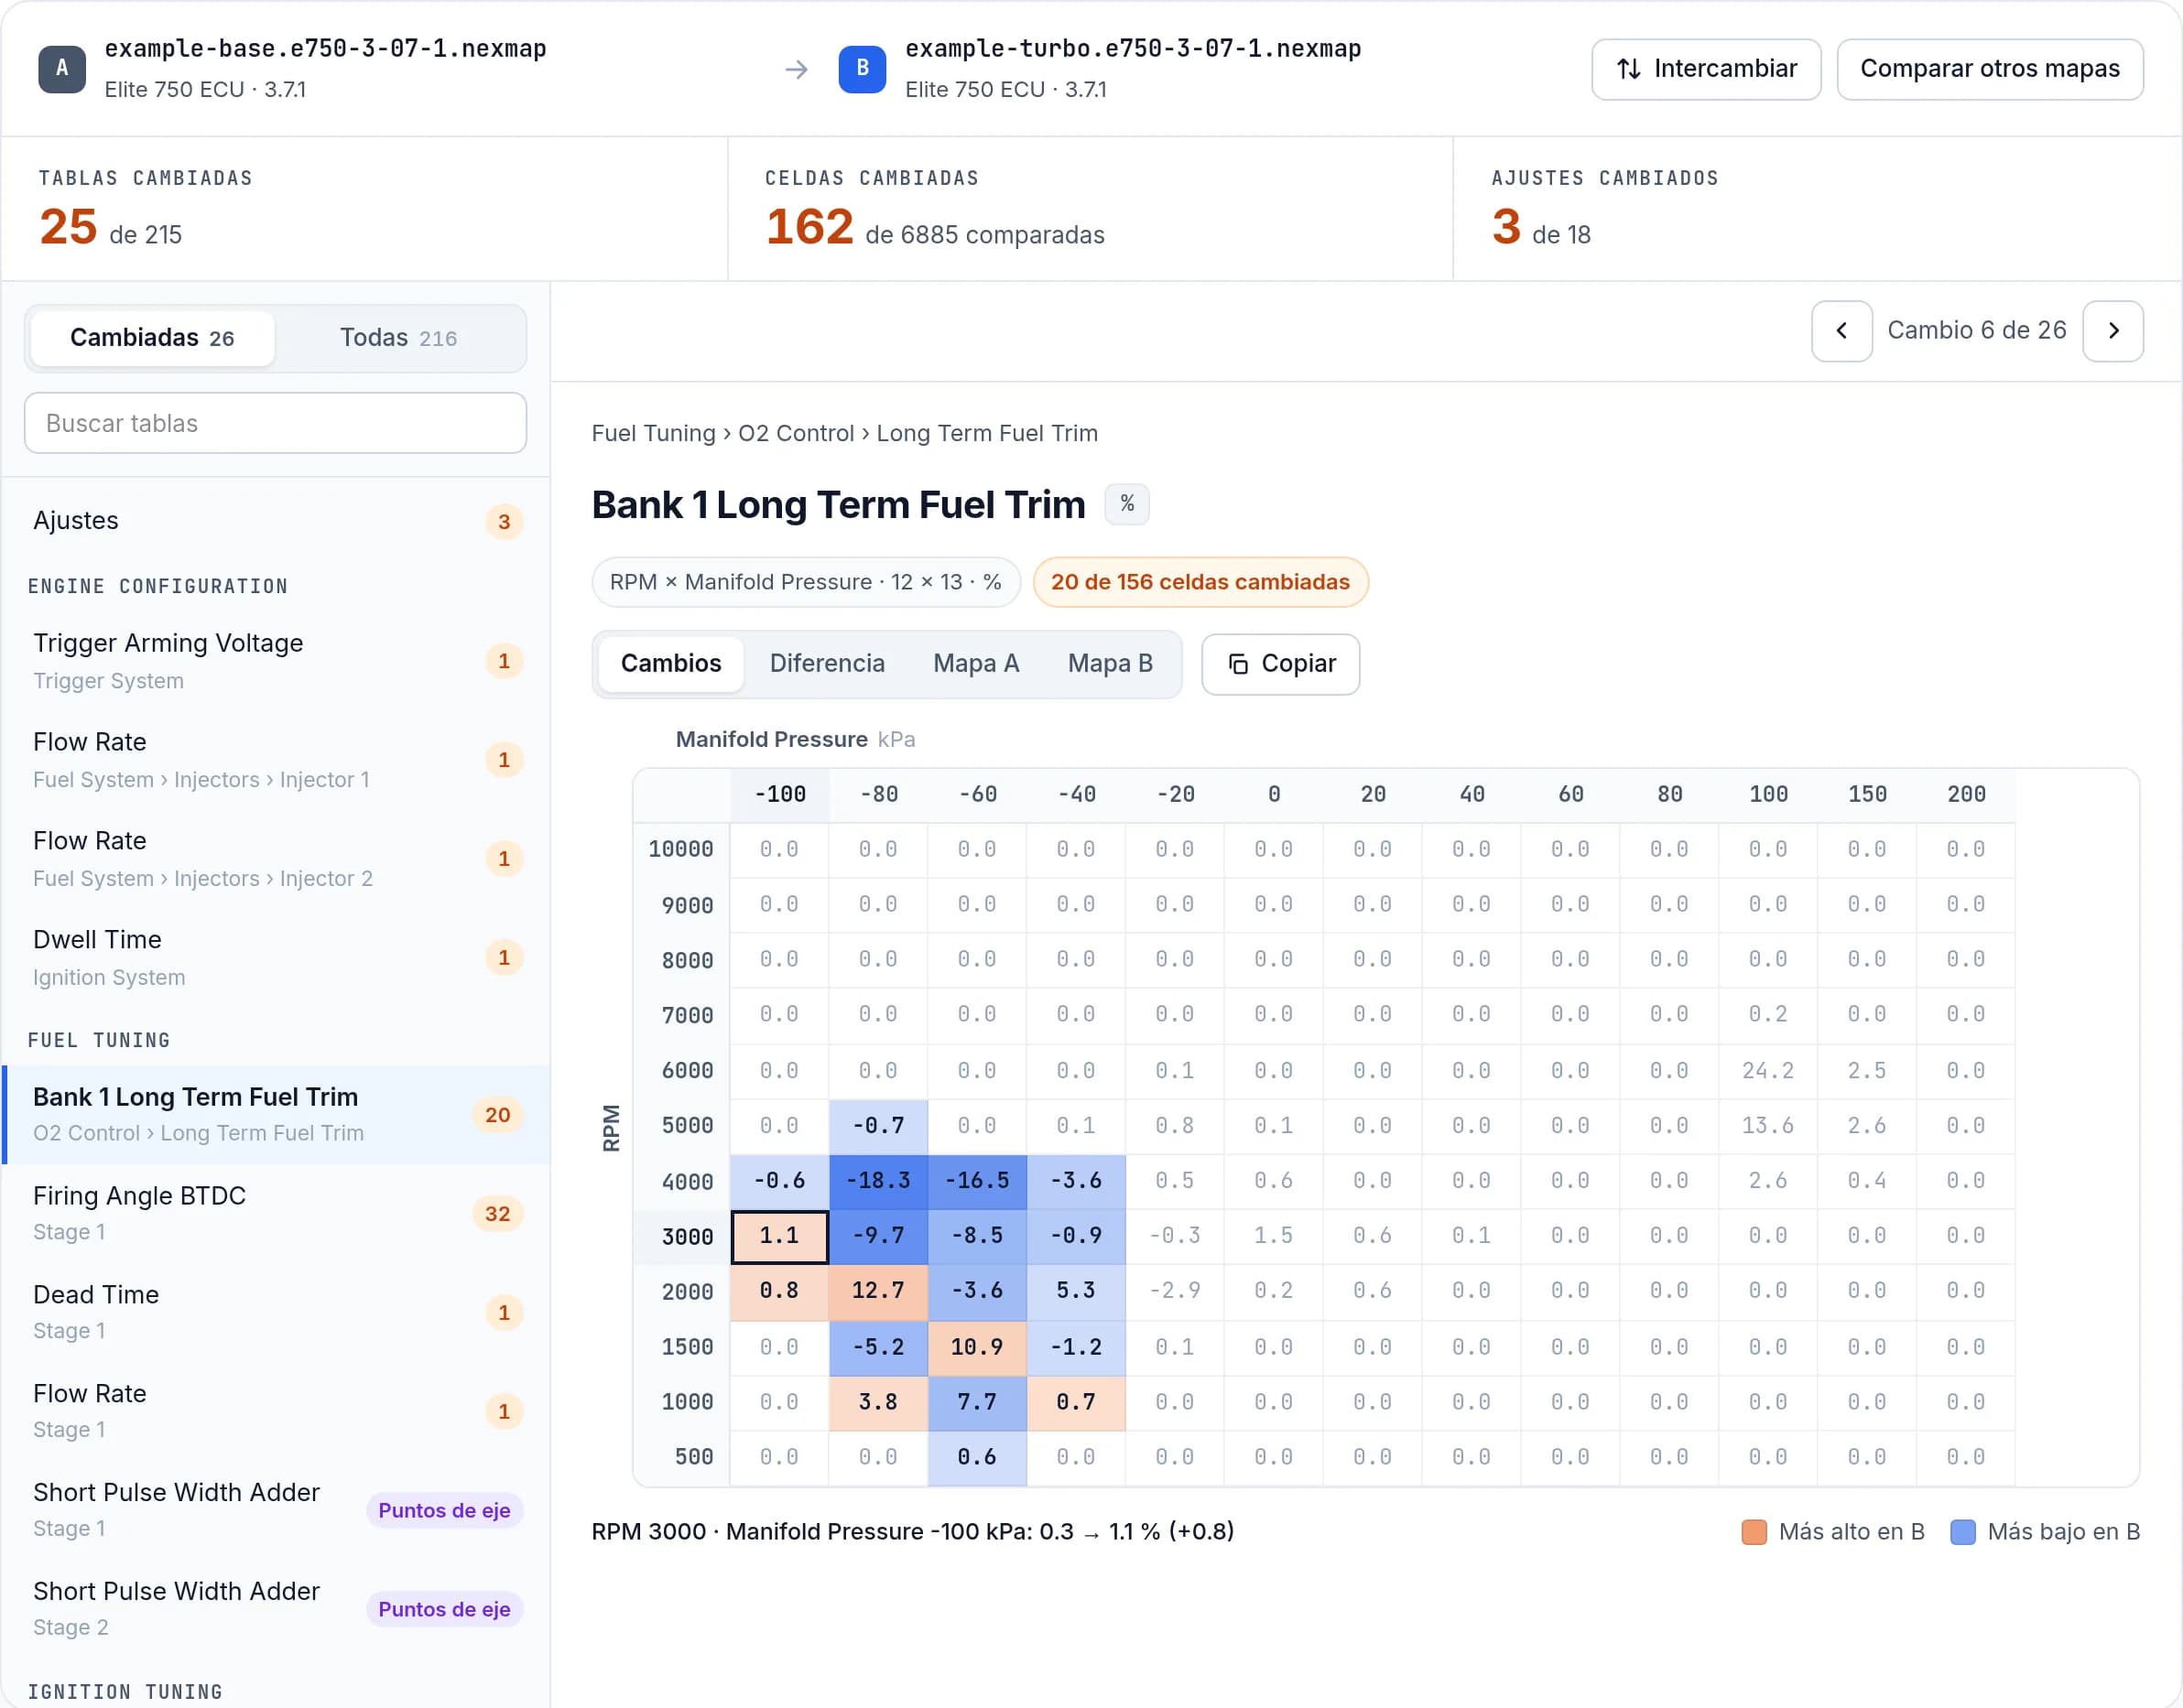
Task: Select the -18.3 cell at 4000 RPM
Action: tap(877, 1181)
